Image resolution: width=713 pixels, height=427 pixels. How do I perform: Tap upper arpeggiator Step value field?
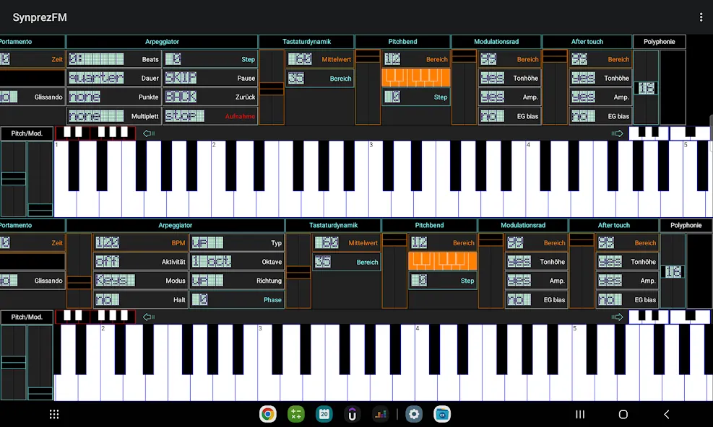coord(210,59)
